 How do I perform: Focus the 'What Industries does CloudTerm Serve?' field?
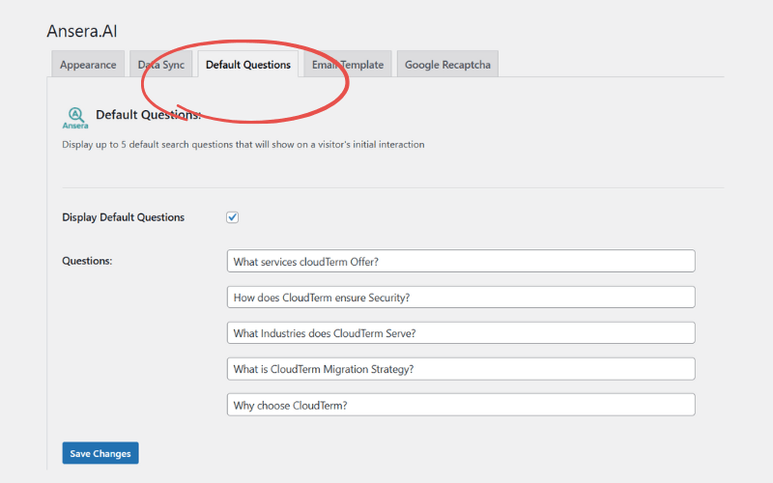(x=461, y=333)
